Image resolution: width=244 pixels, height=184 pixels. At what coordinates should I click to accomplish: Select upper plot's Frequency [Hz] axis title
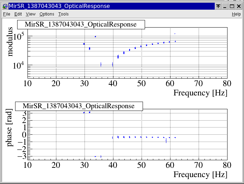click(200, 93)
